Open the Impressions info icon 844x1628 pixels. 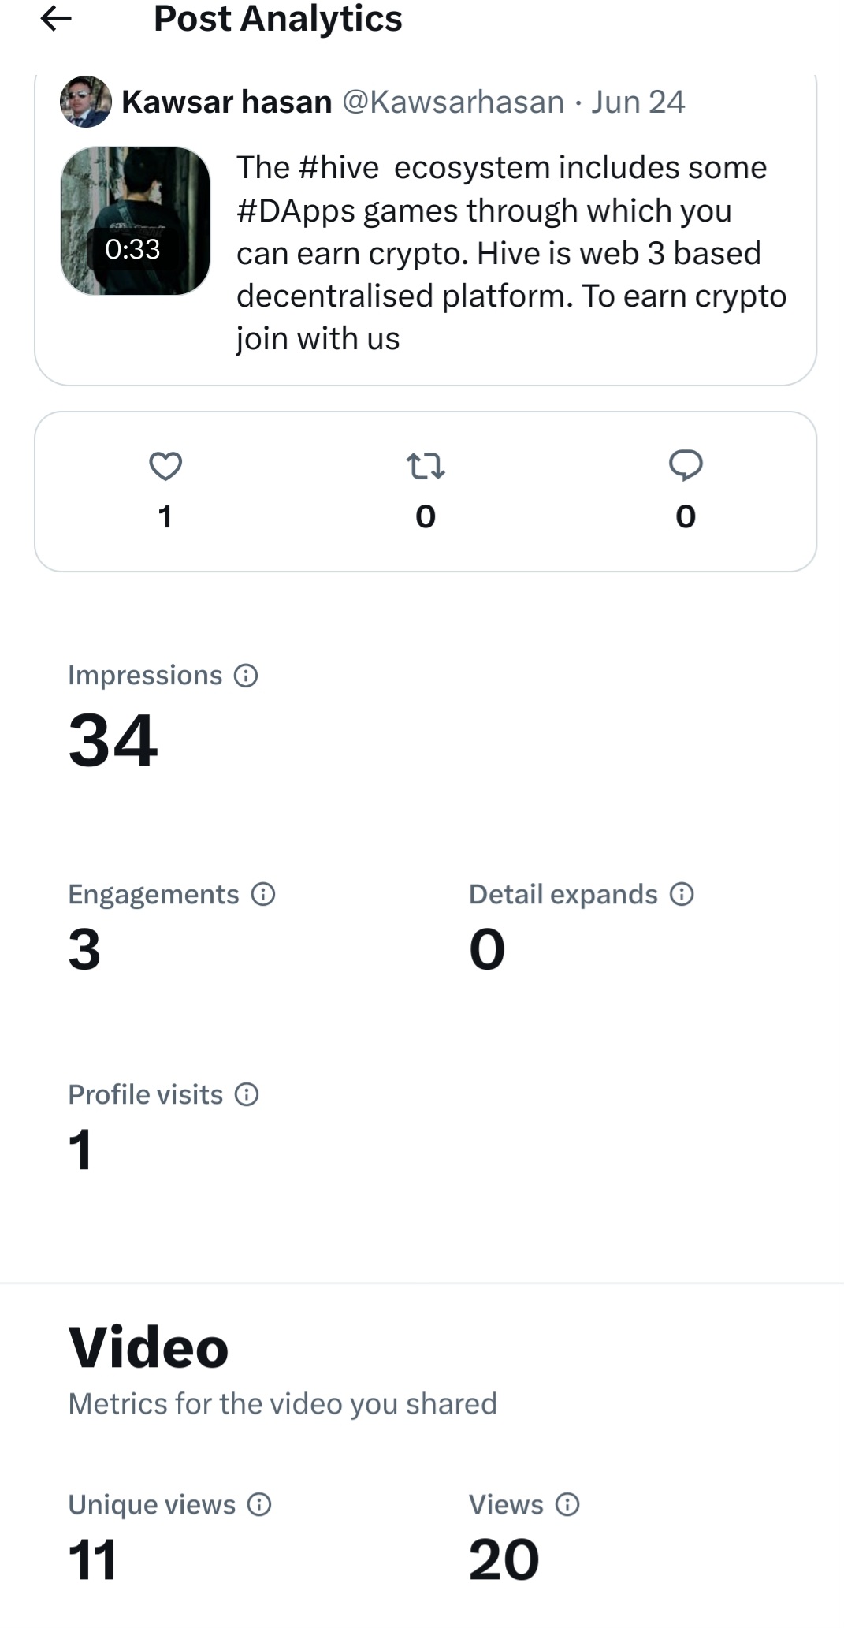coord(247,676)
